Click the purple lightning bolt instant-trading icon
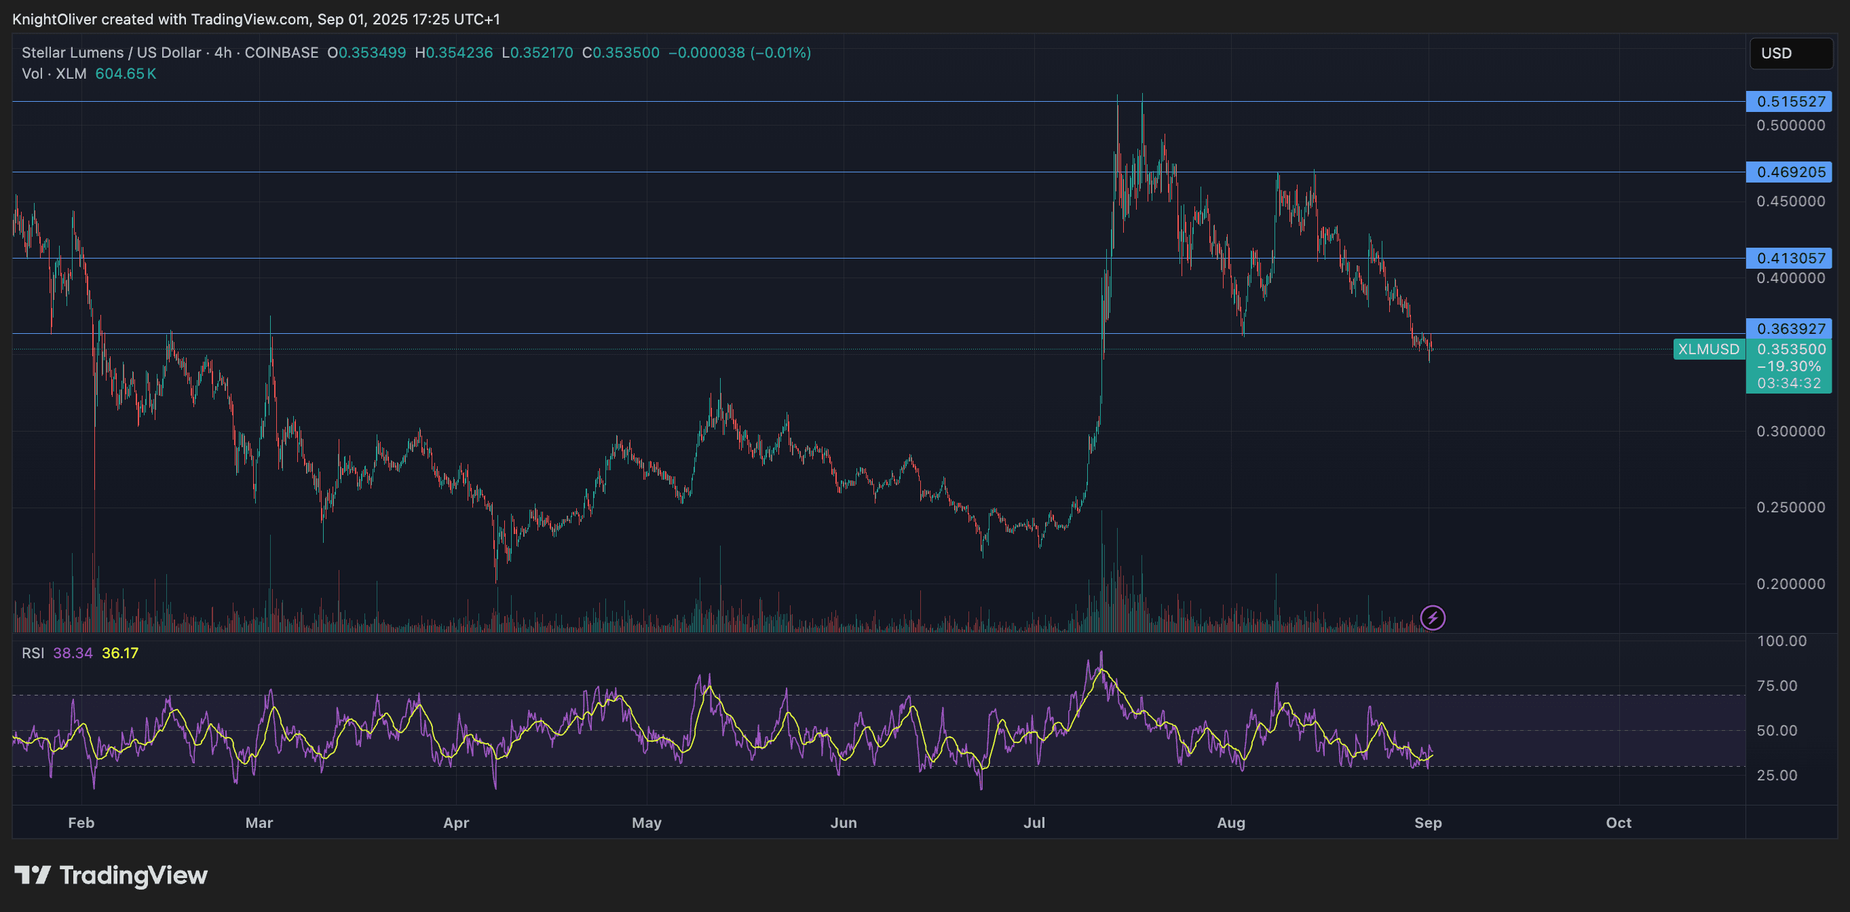This screenshot has width=1850, height=912. [x=1433, y=616]
